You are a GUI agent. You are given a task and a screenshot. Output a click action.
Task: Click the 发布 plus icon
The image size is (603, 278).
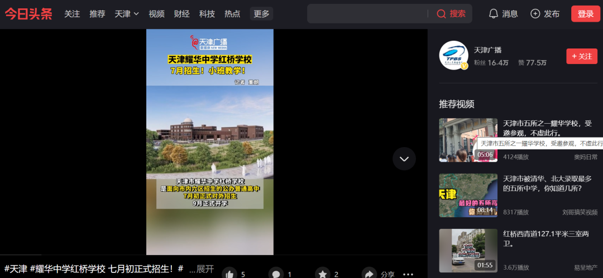535,14
